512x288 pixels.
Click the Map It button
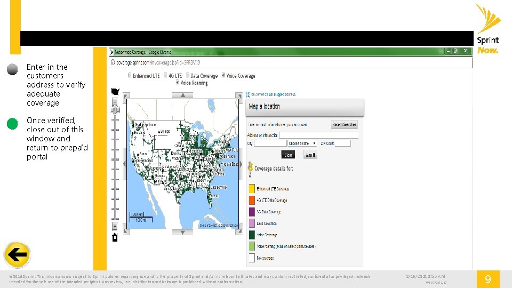point(310,155)
